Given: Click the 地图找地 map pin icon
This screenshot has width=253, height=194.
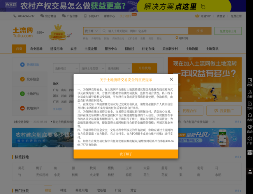Looking at the screenshot, I should click(177, 38).
